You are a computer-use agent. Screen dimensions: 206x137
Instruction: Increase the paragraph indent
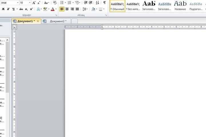tap(91, 3)
